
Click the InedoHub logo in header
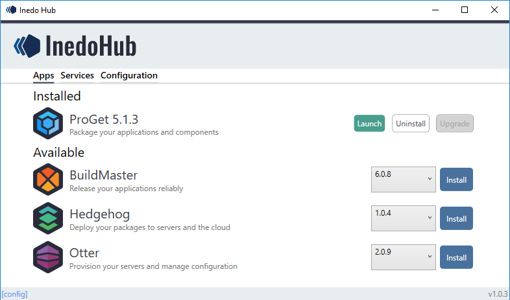pyautogui.click(x=75, y=46)
